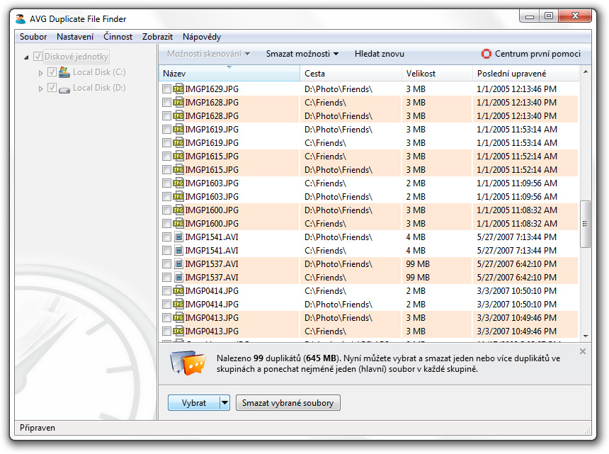Expand the Local Disk (C:) node
This screenshot has height=454, width=609.
40,73
